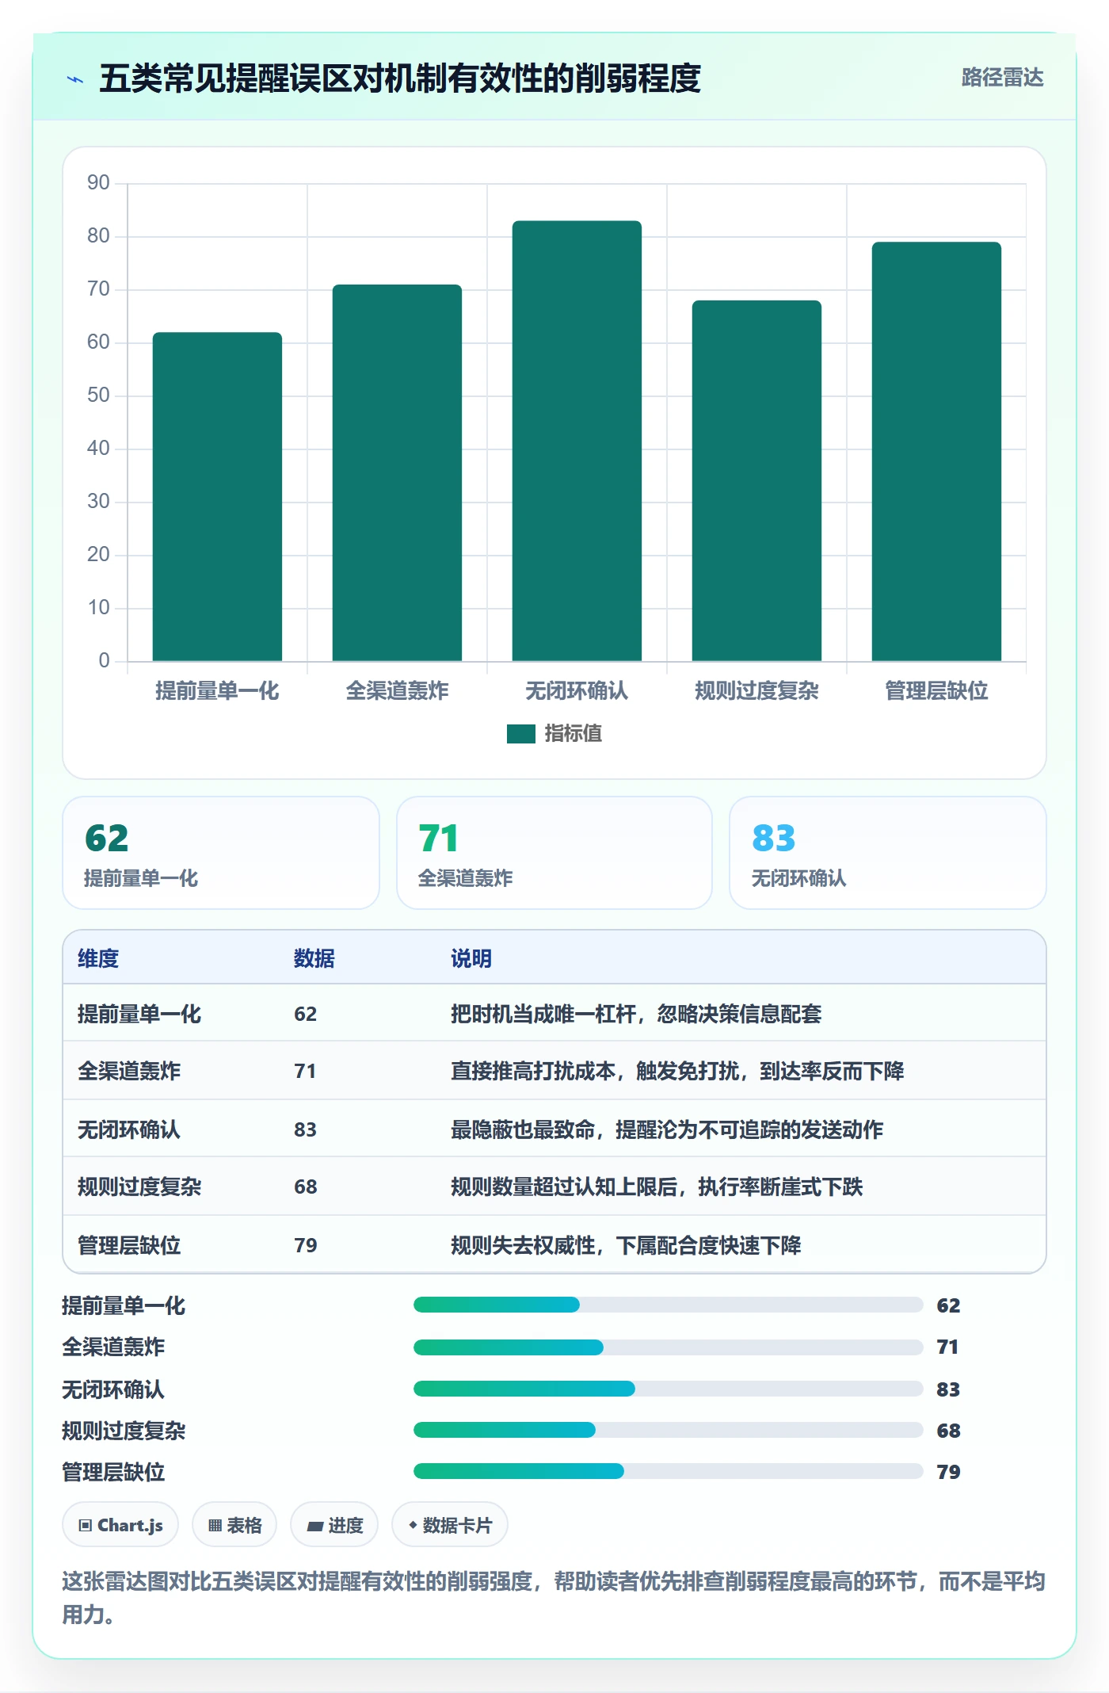The image size is (1109, 1693).
Task: Open the 83 无闭环确认 data card
Action: (888, 853)
